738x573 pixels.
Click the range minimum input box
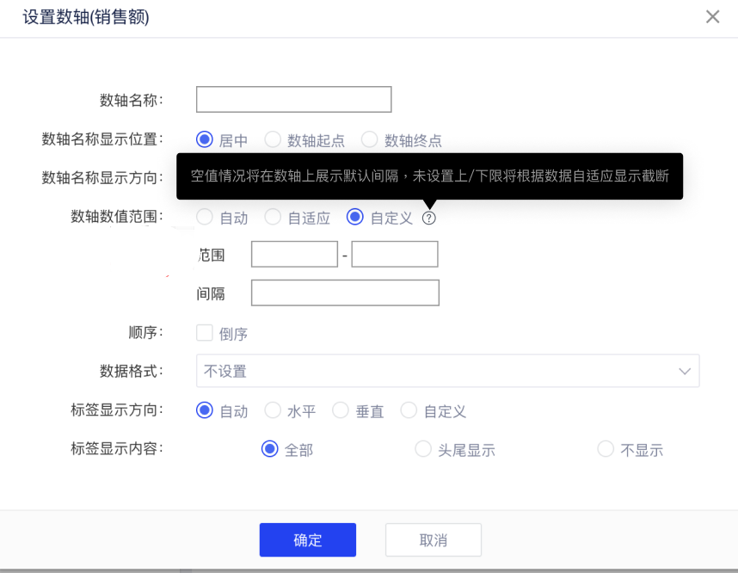294,255
